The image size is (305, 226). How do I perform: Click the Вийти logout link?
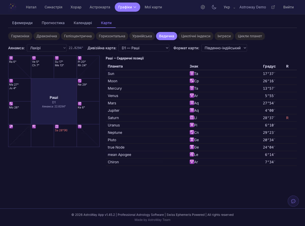(x=288, y=7)
